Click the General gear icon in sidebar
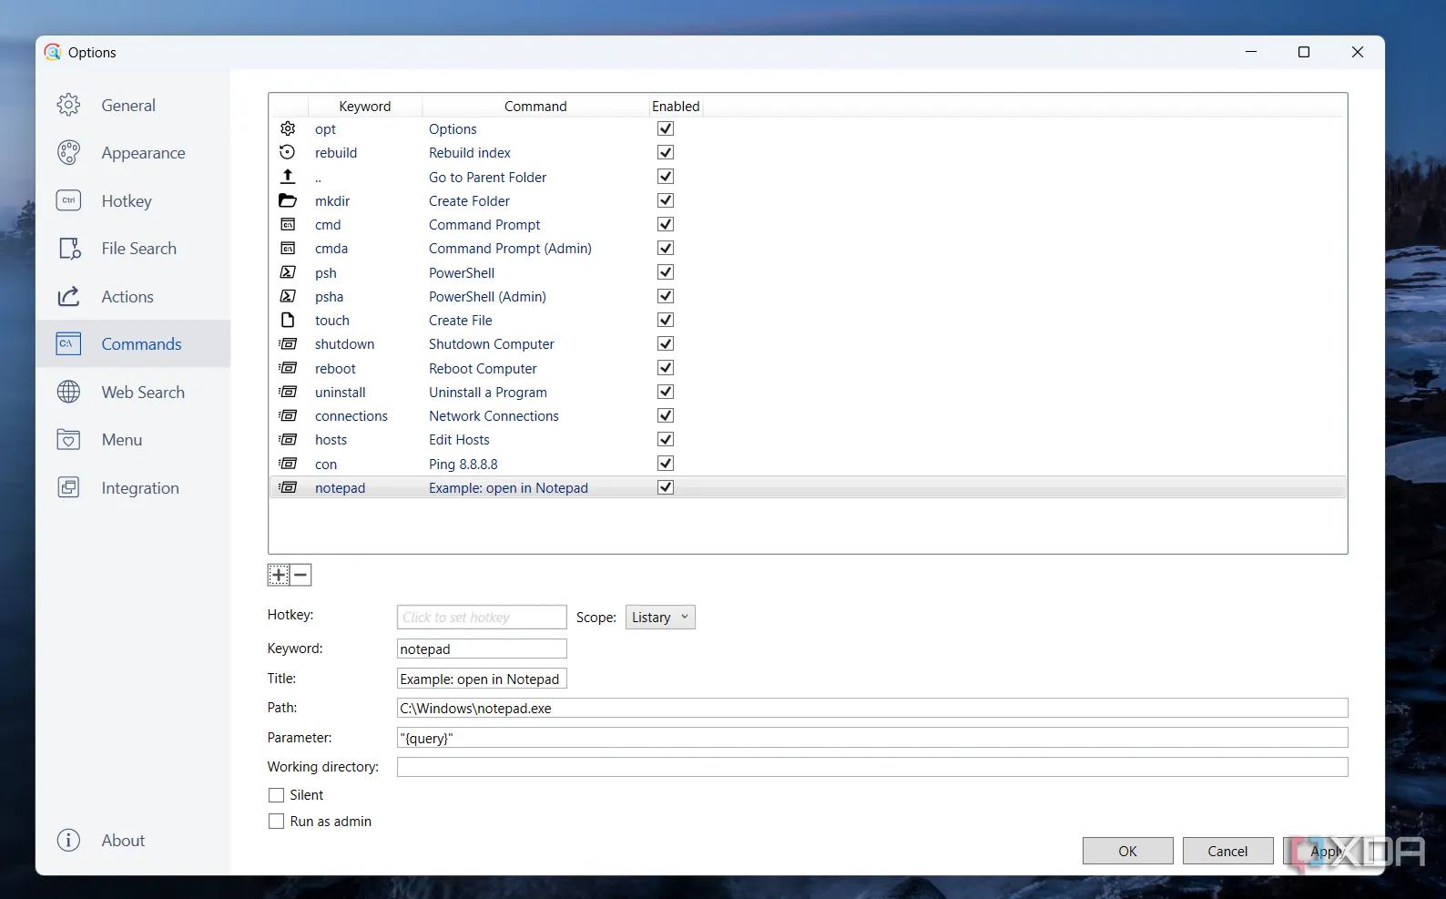Viewport: 1446px width, 899px height. [68, 105]
